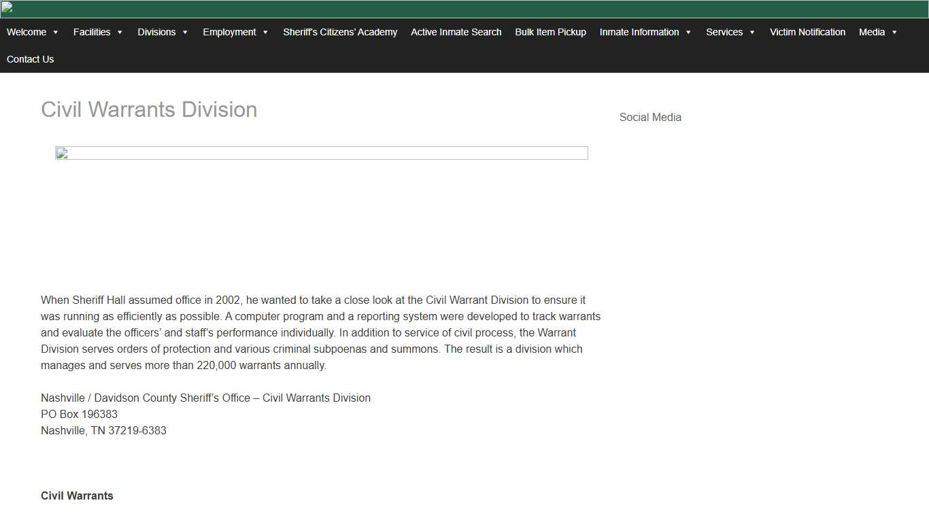This screenshot has height=522, width=929.
Task: Click the Facilities arrow chevron
Action: (120, 32)
